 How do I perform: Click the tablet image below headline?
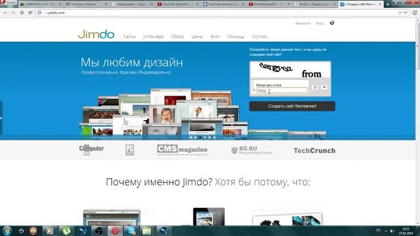tap(209, 217)
